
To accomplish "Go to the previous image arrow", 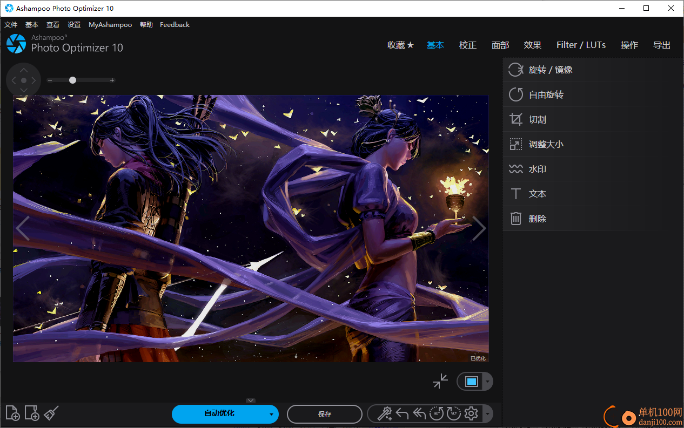I will pos(23,228).
